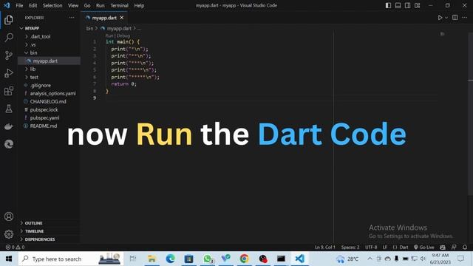Image resolution: width=473 pixels, height=266 pixels.
Task: Open the Help menu
Action: [x=139, y=5]
